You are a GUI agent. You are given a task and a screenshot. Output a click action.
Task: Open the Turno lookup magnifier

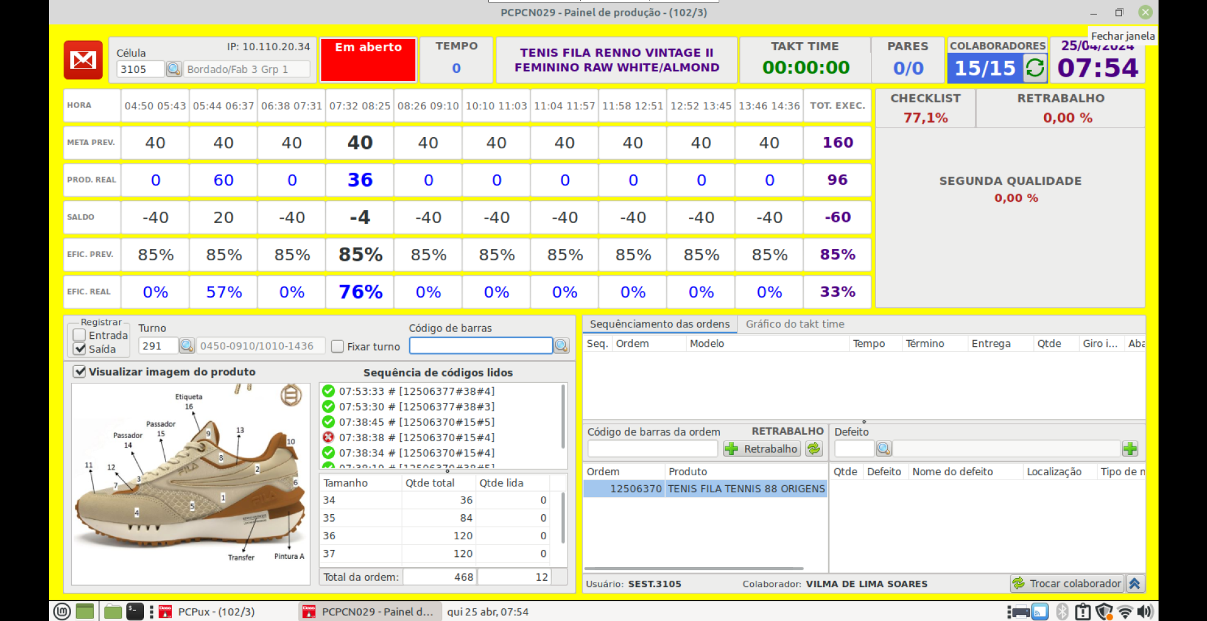[186, 346]
